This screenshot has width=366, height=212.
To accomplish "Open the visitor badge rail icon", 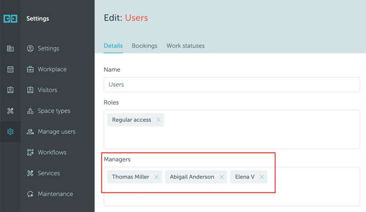I will point(10,90).
